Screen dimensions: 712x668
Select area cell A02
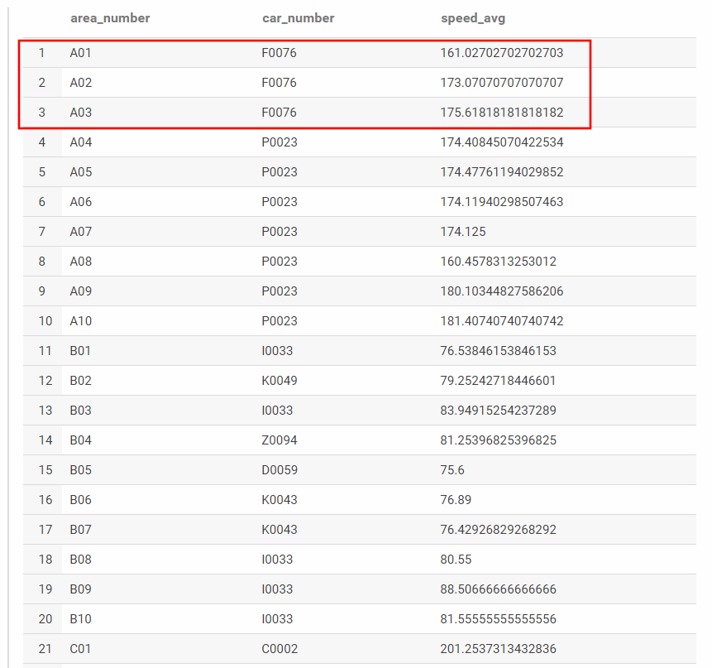(81, 83)
